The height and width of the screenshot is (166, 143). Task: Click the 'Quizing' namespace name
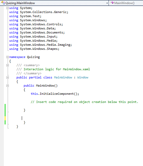click(33, 57)
